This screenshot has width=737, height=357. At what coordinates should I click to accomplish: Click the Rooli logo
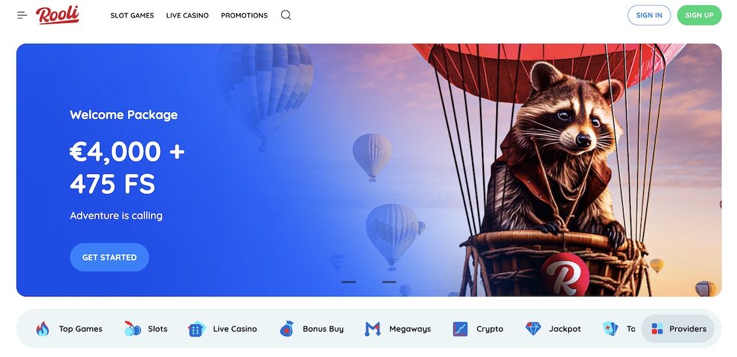(57, 15)
